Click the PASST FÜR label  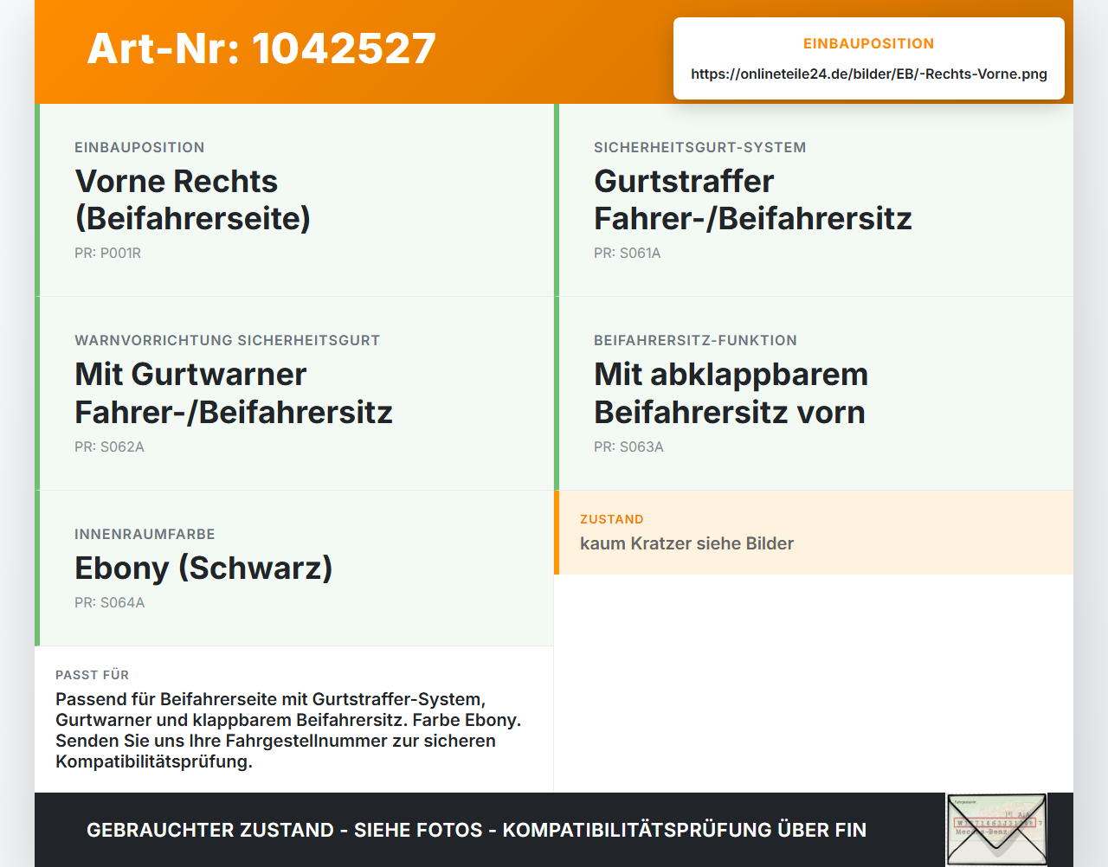pos(92,675)
